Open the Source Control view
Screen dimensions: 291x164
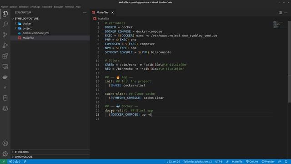tap(5, 35)
